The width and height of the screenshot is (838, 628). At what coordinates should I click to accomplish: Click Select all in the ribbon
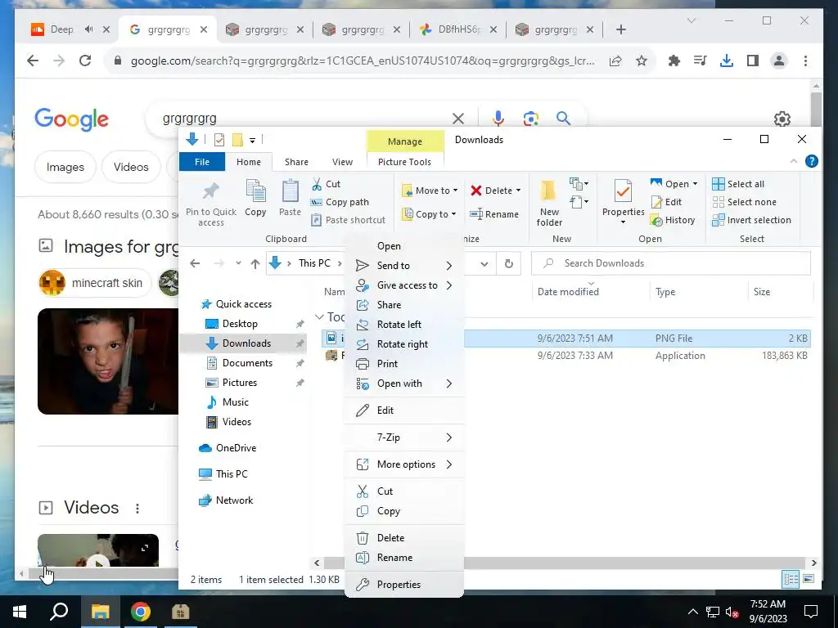point(738,184)
